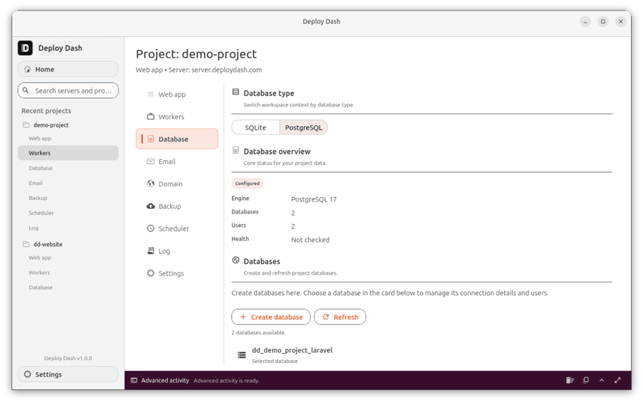Select the PostgreSQL database type

[x=304, y=128]
